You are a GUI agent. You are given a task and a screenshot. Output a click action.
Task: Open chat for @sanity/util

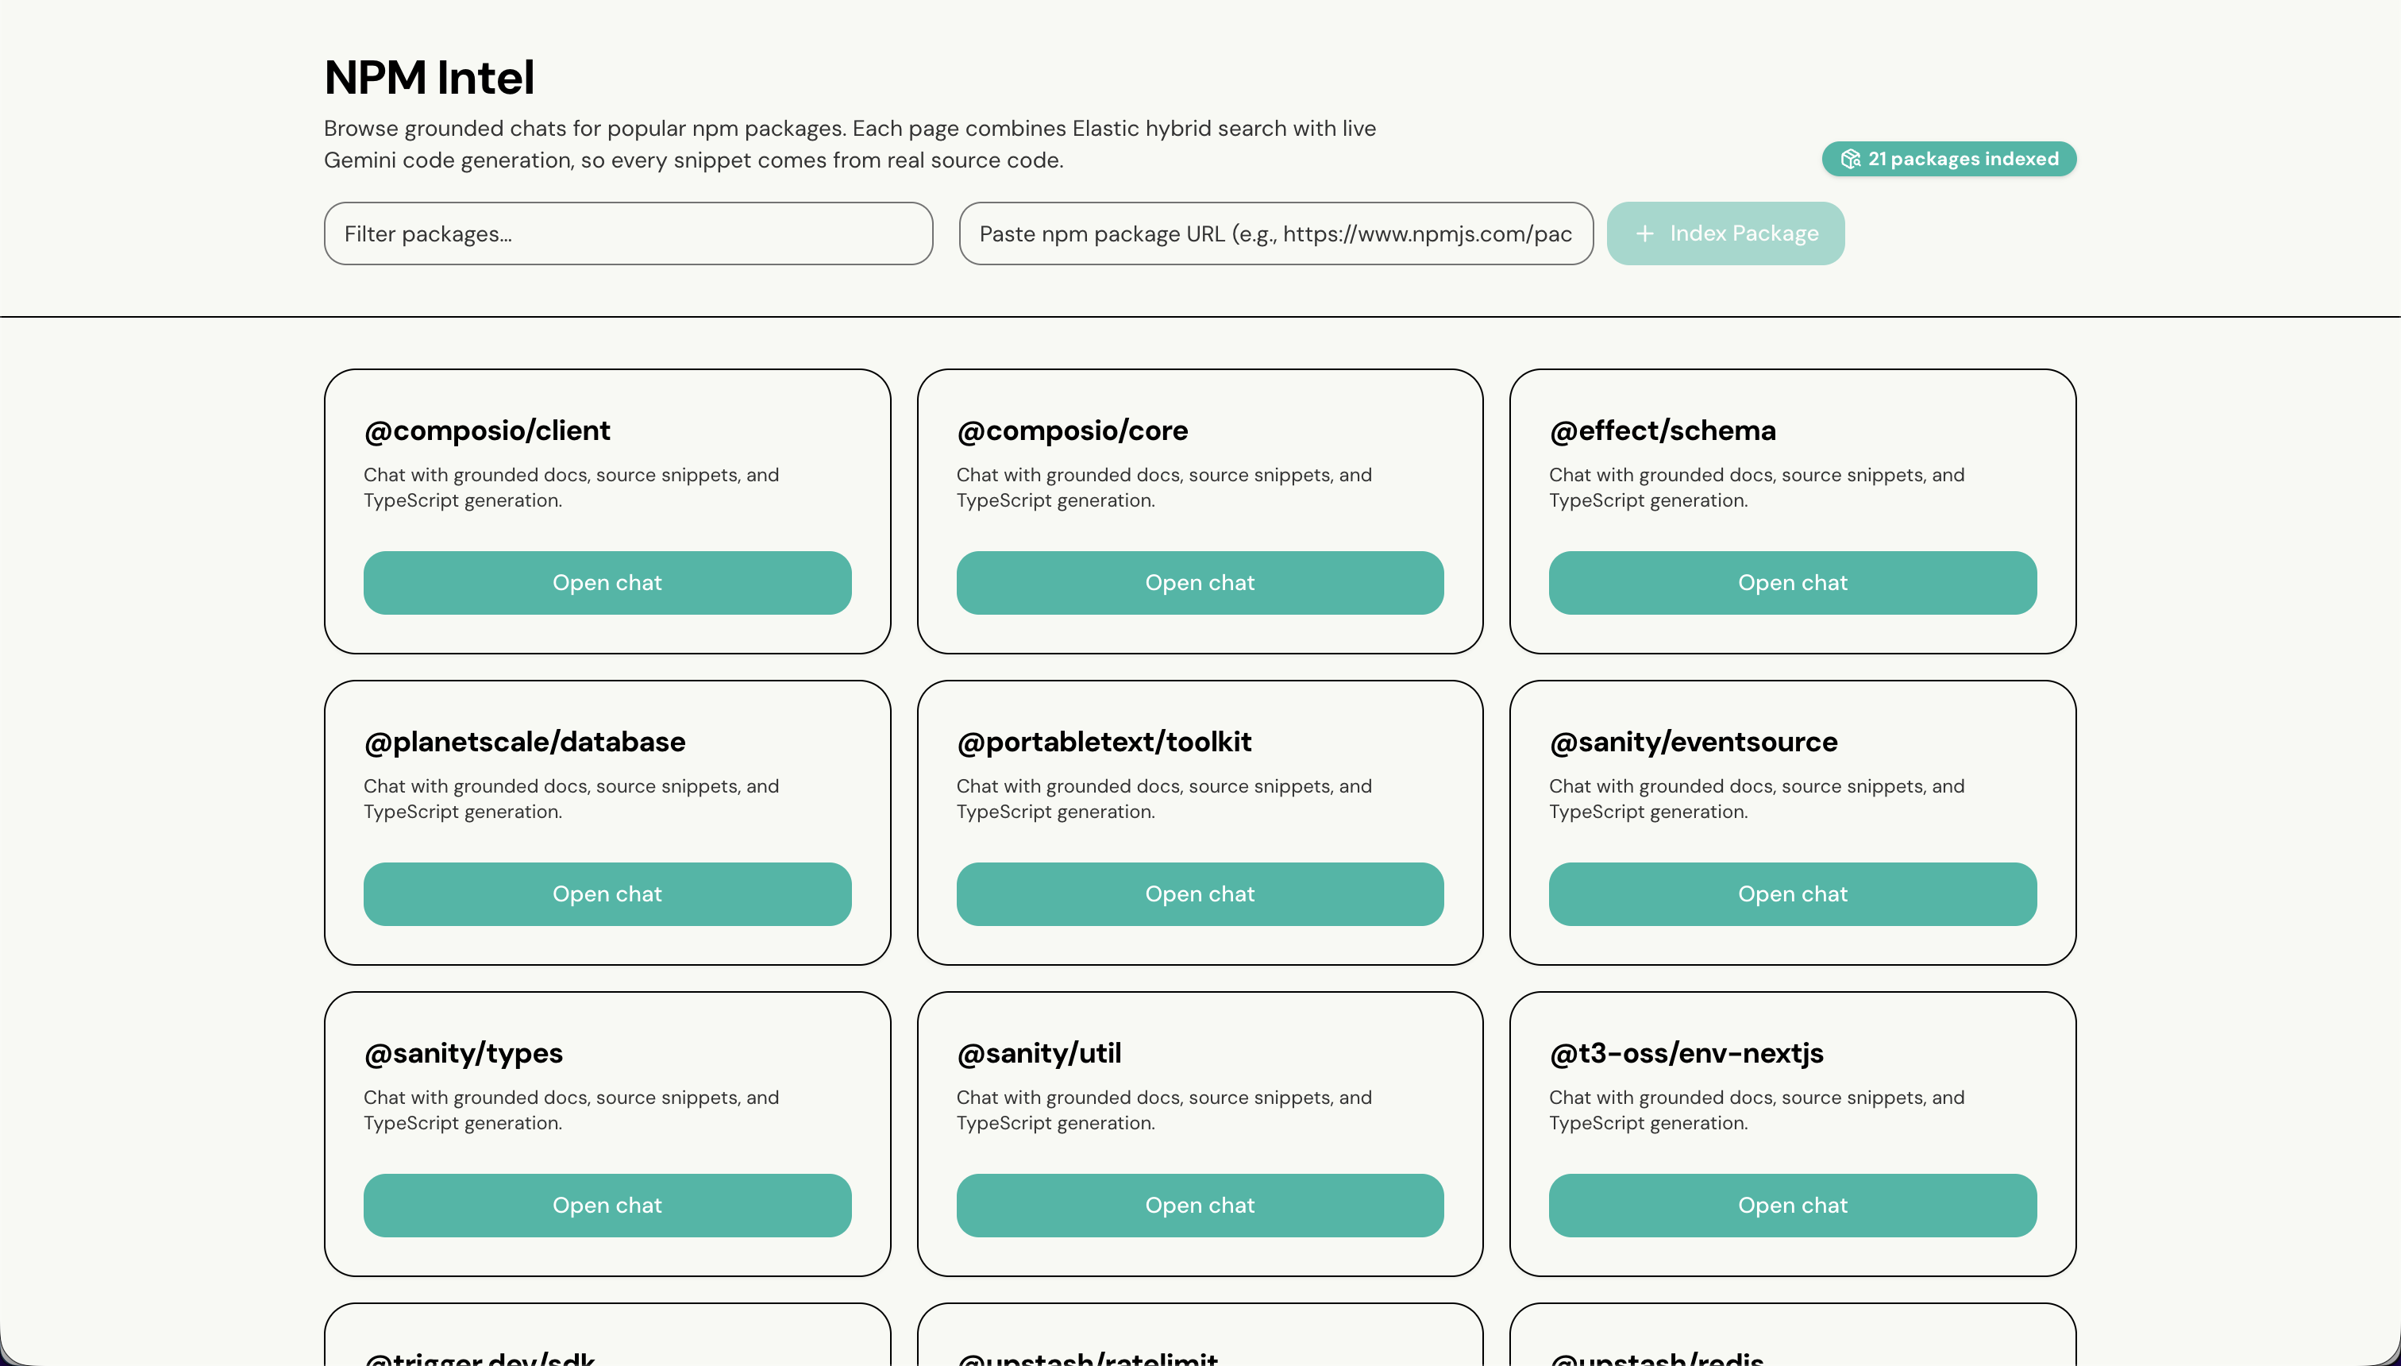[x=1200, y=1206]
